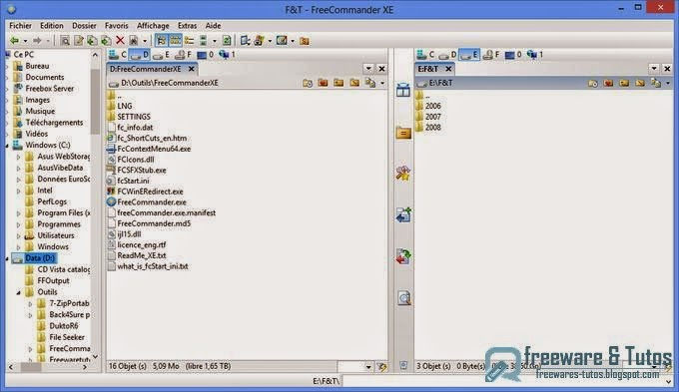Screen dimensions: 679x392
Task: Click the search magnifier in middle bar
Action: [x=403, y=297]
